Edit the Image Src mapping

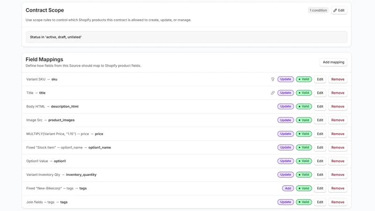[320, 120]
